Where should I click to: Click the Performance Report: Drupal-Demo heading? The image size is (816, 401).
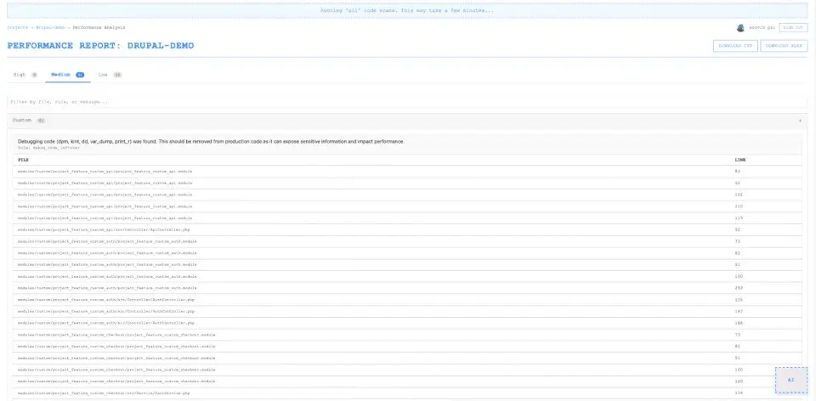click(x=100, y=46)
